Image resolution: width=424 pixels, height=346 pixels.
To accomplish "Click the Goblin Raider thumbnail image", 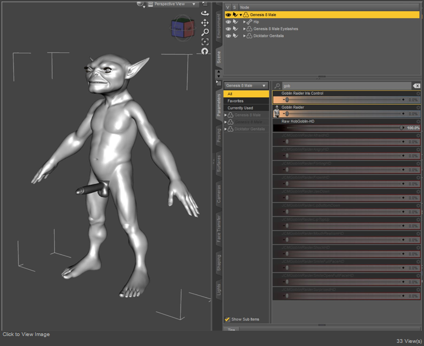I will [276, 111].
